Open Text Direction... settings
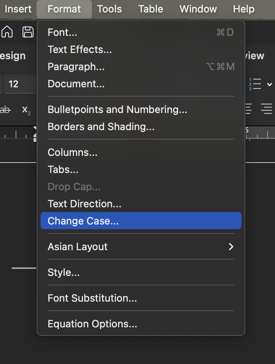Screen dimensions: 275x364 click(x=141, y=204)
